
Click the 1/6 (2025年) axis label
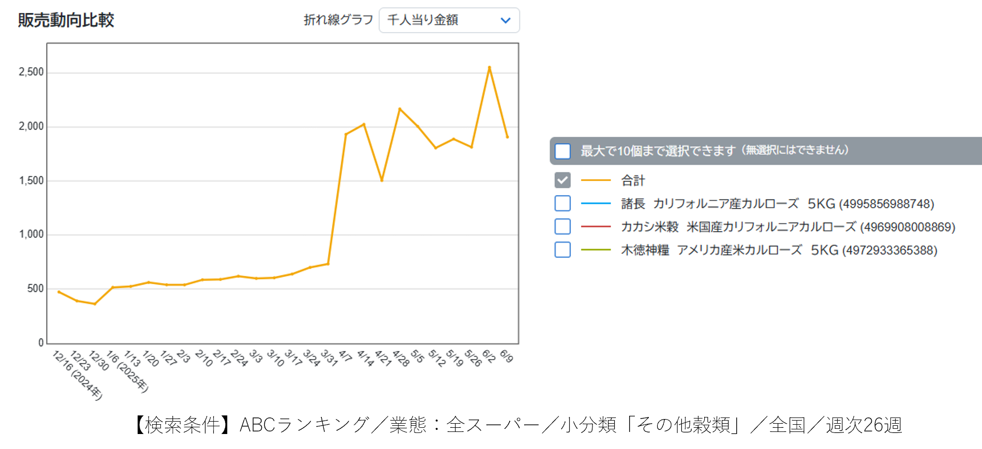pyautogui.click(x=127, y=371)
